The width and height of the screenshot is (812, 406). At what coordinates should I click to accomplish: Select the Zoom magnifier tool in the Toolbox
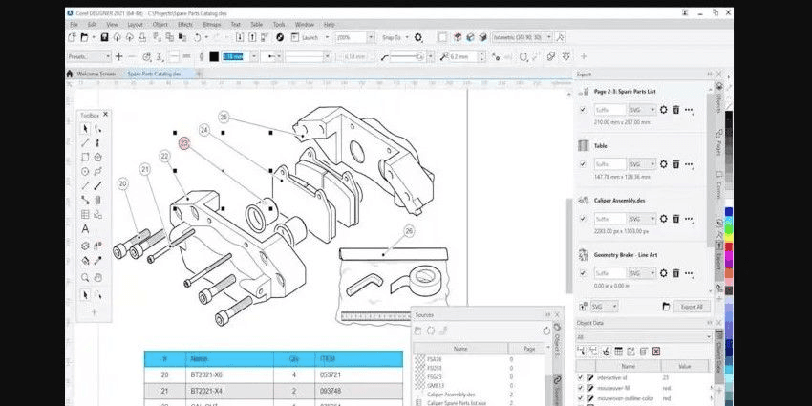[x=85, y=278]
